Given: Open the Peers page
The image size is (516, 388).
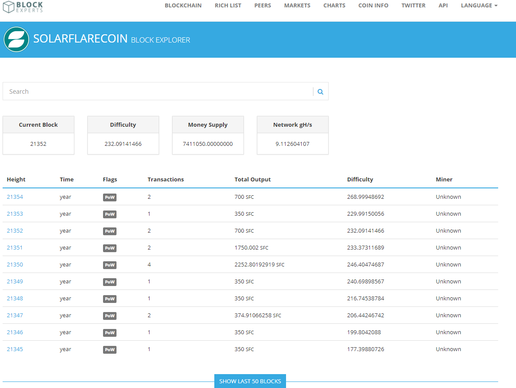Looking at the screenshot, I should tap(263, 6).
